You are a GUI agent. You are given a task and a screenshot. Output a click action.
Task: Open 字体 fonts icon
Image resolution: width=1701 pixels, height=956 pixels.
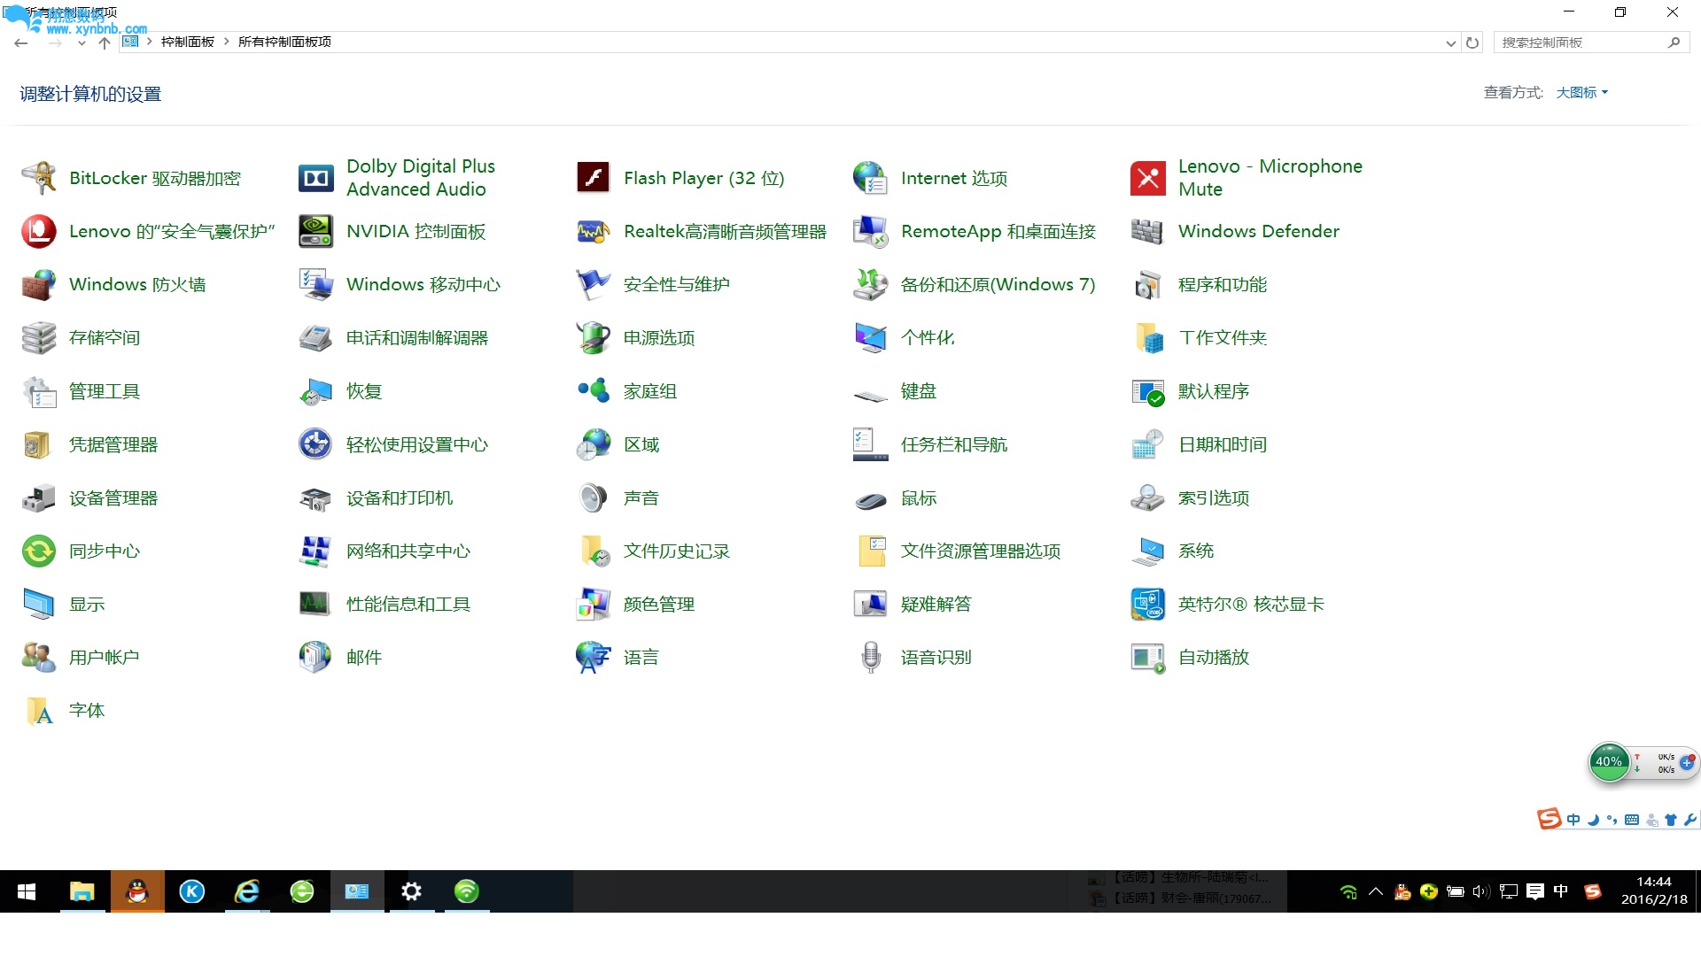pos(39,710)
